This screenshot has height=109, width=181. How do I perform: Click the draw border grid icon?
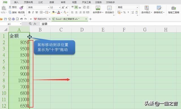click(47, 12)
